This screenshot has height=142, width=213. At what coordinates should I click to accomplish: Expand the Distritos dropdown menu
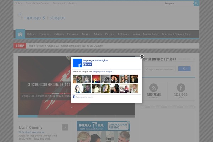pyautogui.click(x=123, y=34)
